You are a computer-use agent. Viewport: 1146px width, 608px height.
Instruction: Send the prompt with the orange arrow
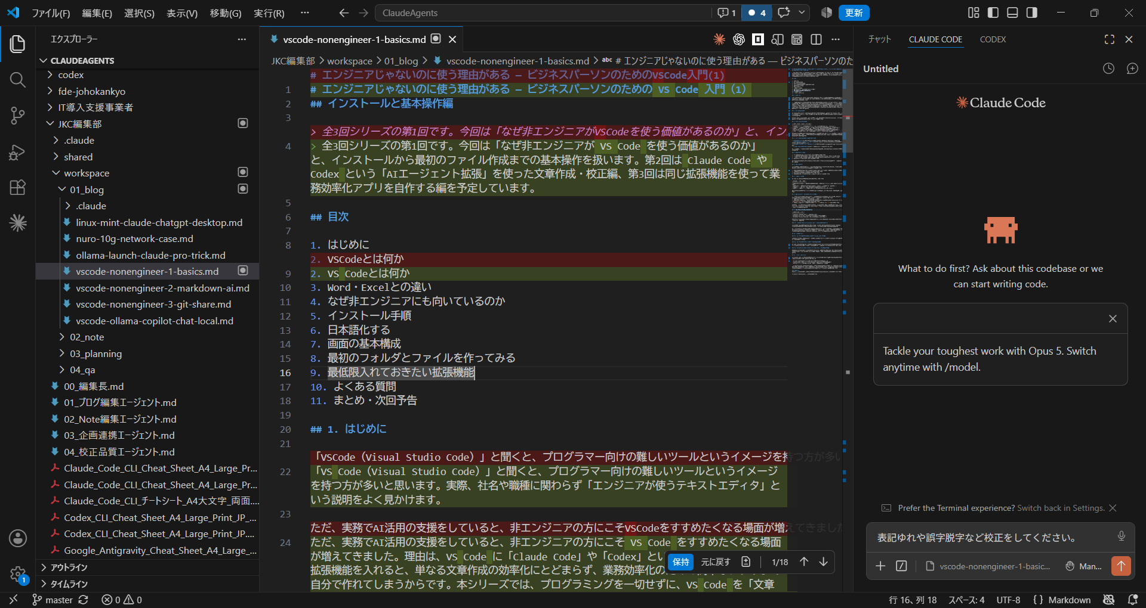1121,566
